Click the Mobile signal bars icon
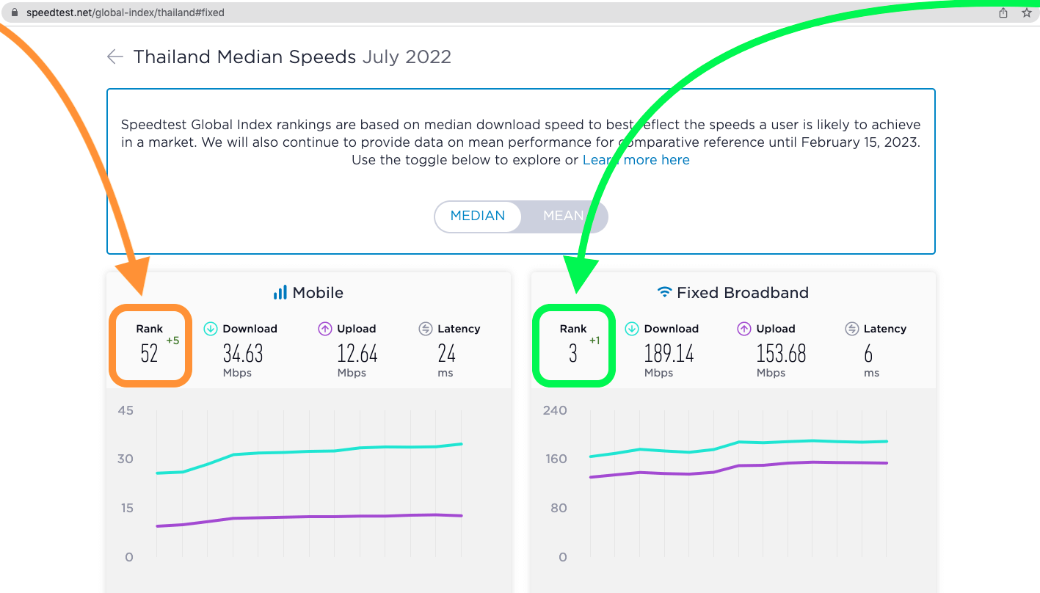This screenshot has width=1040, height=593. tap(281, 292)
